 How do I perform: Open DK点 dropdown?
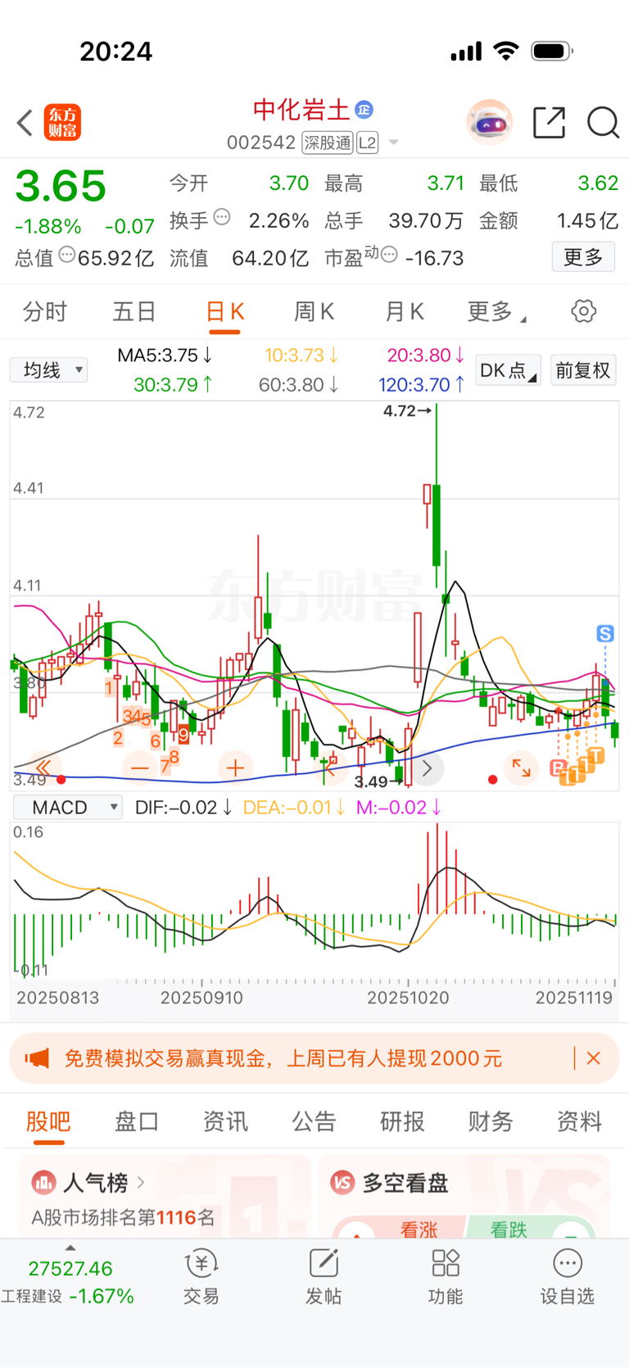tap(508, 370)
